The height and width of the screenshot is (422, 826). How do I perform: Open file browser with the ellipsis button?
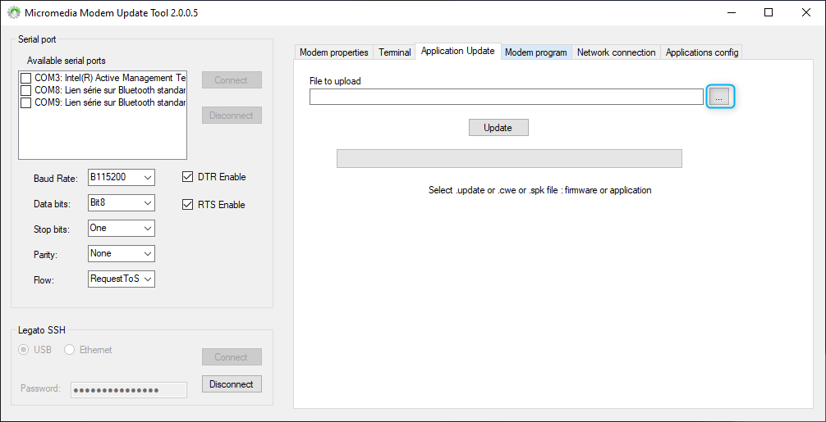[719, 97]
